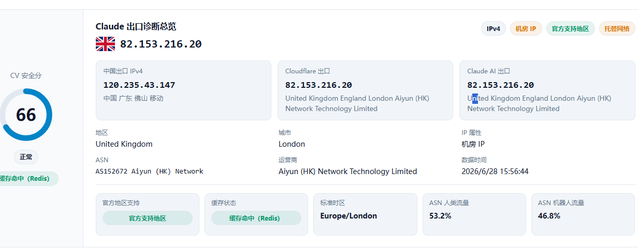
Task: Click the 城市 value London
Action: (x=292, y=144)
